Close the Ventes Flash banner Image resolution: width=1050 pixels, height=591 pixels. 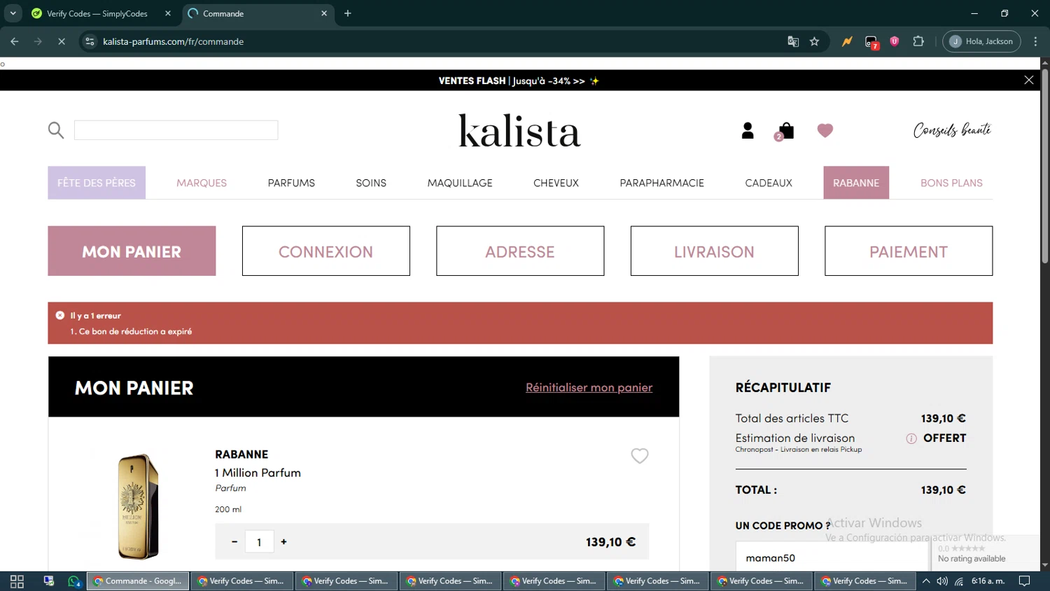(1029, 81)
